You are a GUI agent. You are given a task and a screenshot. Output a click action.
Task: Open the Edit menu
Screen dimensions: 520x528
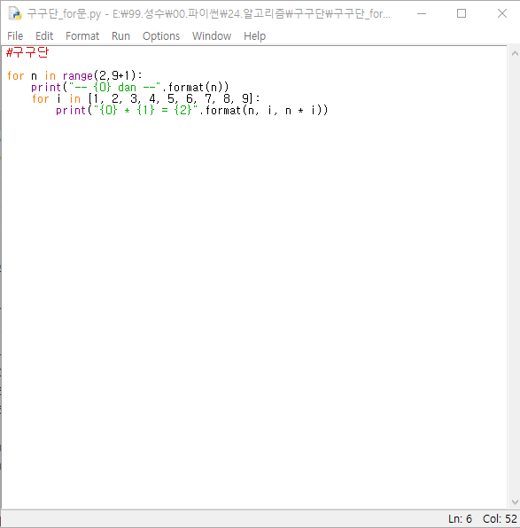coord(44,35)
